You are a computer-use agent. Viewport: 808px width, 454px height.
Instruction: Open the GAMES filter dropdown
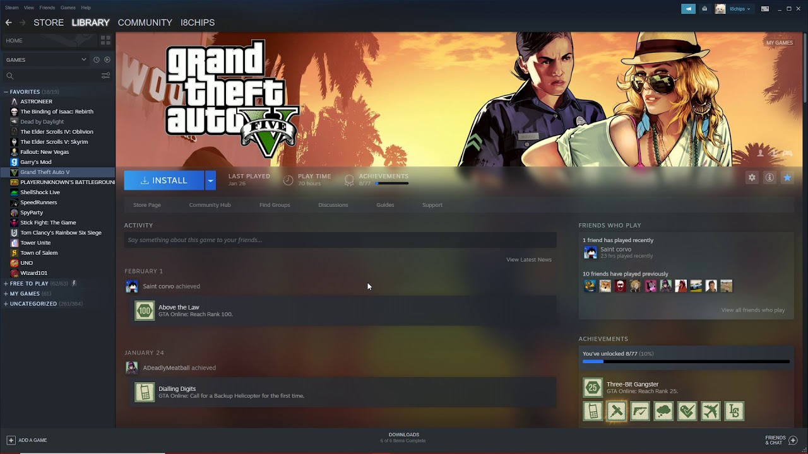[45, 59]
